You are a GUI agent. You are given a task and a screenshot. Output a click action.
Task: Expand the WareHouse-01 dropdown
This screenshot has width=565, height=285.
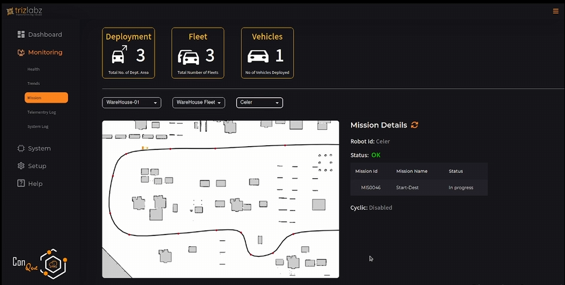131,103
